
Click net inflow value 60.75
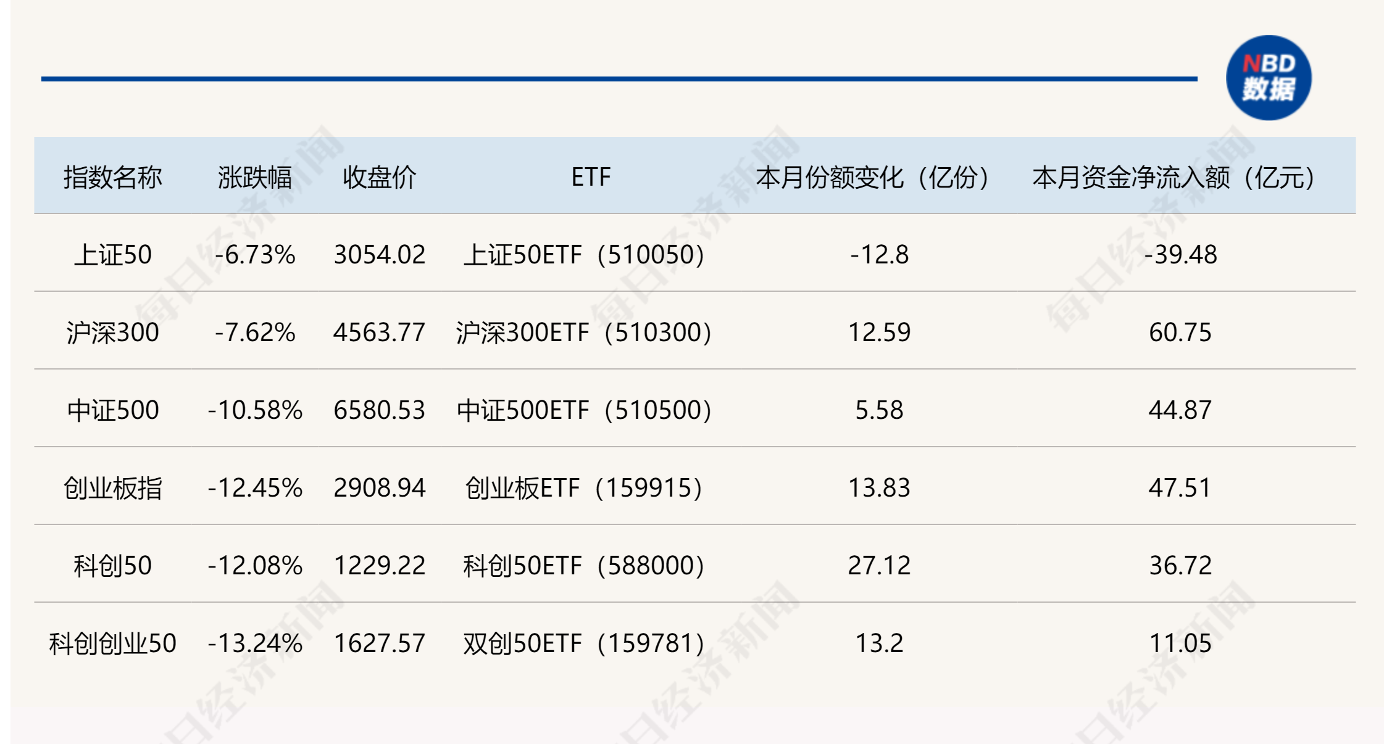(x=1180, y=333)
